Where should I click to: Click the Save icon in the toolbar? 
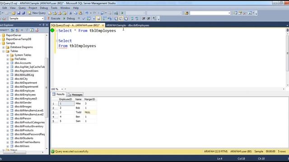pos(19,13)
